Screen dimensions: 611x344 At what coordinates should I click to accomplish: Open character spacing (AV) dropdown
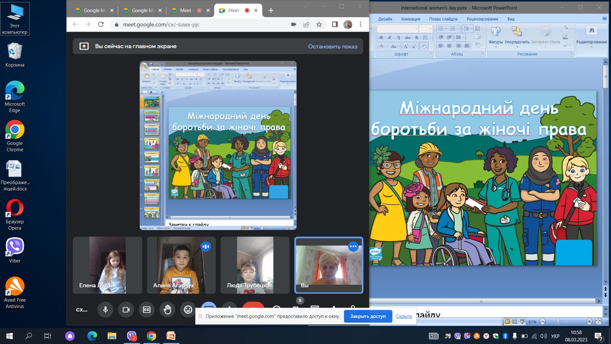tap(426, 37)
